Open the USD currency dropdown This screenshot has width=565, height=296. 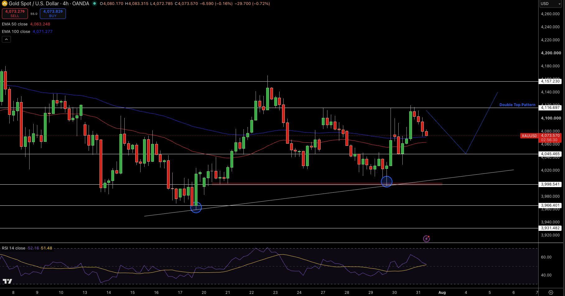point(551,4)
